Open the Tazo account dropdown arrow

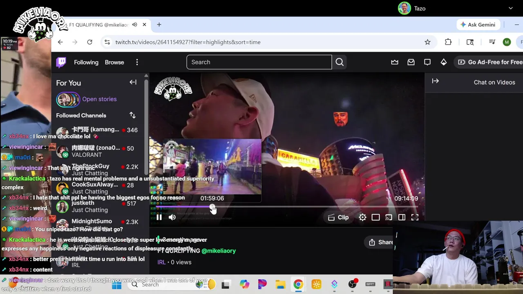click(510, 8)
